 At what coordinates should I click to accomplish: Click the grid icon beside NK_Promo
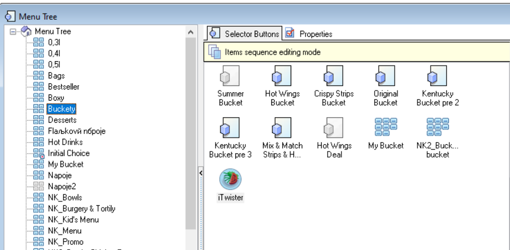click(39, 242)
